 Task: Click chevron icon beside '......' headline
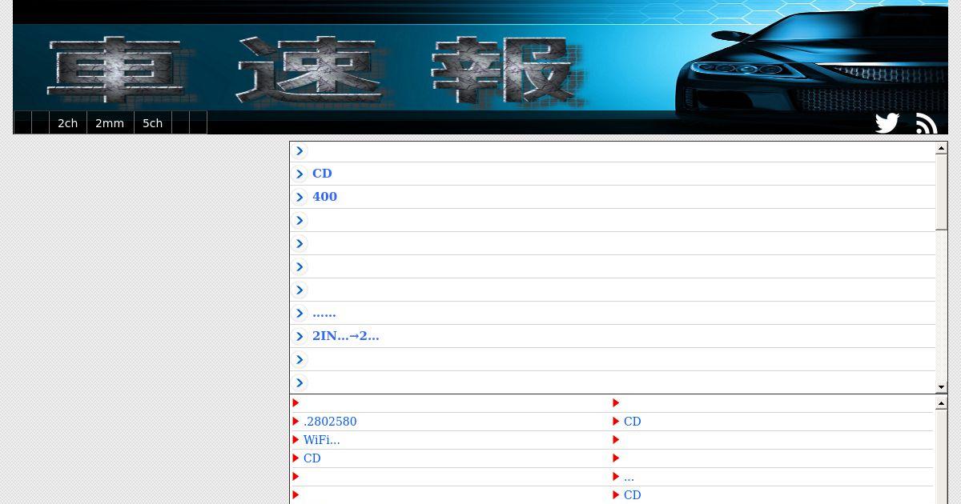(x=300, y=313)
